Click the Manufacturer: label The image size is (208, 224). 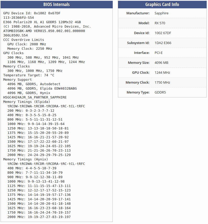(x=138, y=13)
